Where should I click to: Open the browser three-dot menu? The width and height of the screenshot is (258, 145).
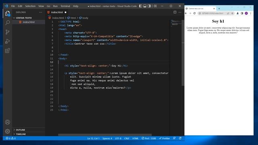(251, 13)
